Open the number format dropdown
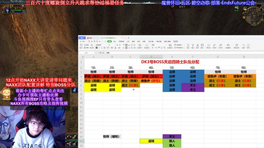264x148 pixels. point(165,45)
